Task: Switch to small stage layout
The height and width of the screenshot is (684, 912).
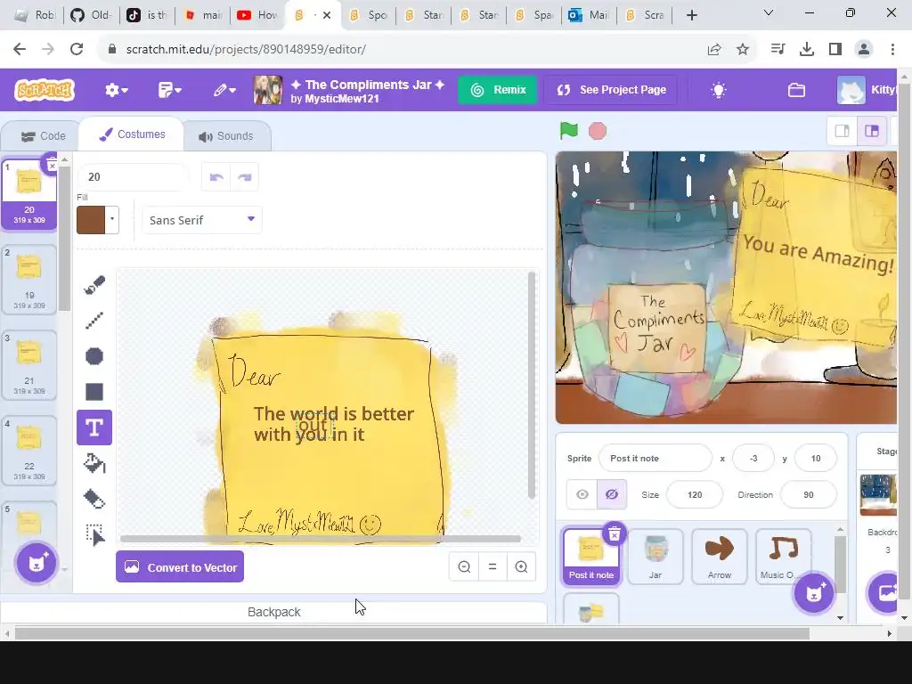Action: coord(842,131)
